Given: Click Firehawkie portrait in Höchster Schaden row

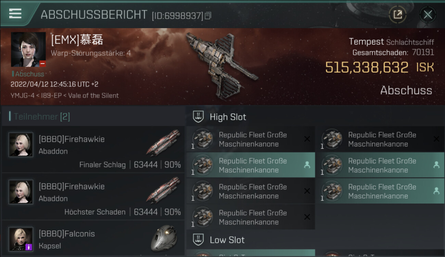Looking at the screenshot, I should (21, 192).
